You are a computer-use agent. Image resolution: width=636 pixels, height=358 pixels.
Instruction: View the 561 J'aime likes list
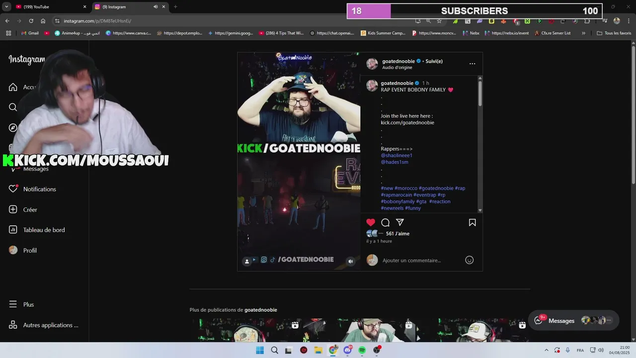[x=397, y=233]
